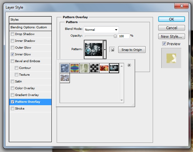Click the pattern picker resize grip
This screenshot has height=152, width=193.
(x=133, y=105)
